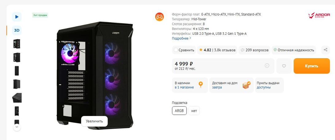Open the Пункты выдачи доступны link
This screenshot has width=335, height=140.
(264, 87)
